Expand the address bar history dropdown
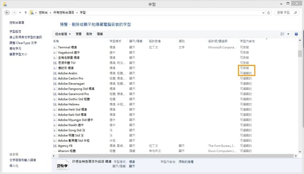The height and width of the screenshot is (174, 304). click(x=263, y=13)
